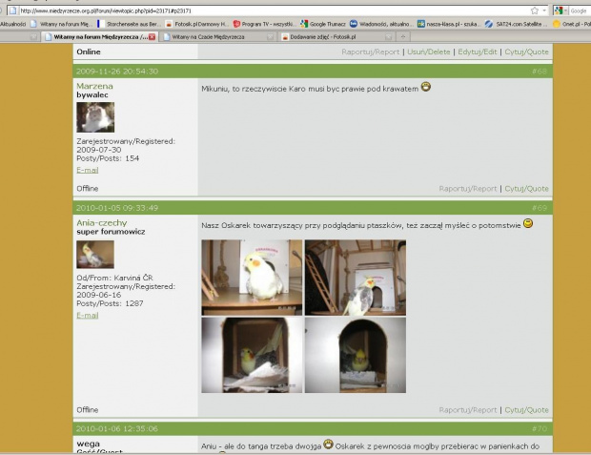Close the 'Dodawanie zdjęć - Fotosik.pl' tab
Image resolution: width=591 pixels, height=455 pixels.
(389, 37)
